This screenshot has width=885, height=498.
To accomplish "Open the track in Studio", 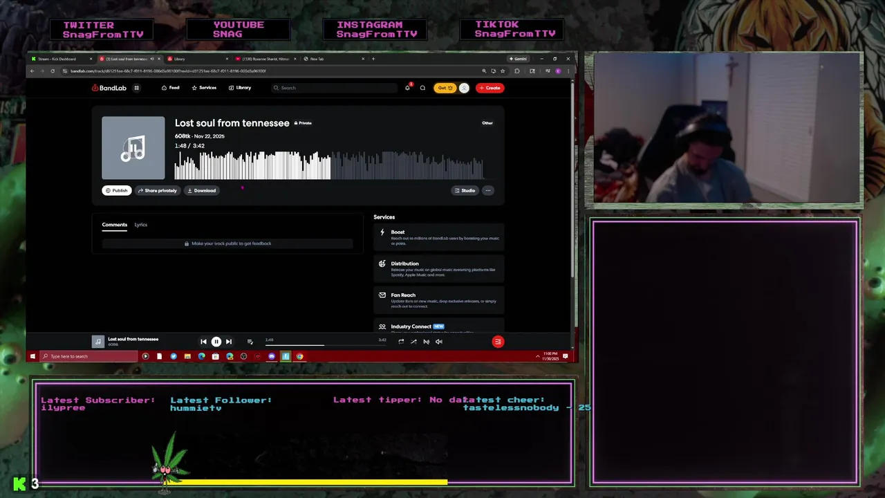I will (465, 190).
